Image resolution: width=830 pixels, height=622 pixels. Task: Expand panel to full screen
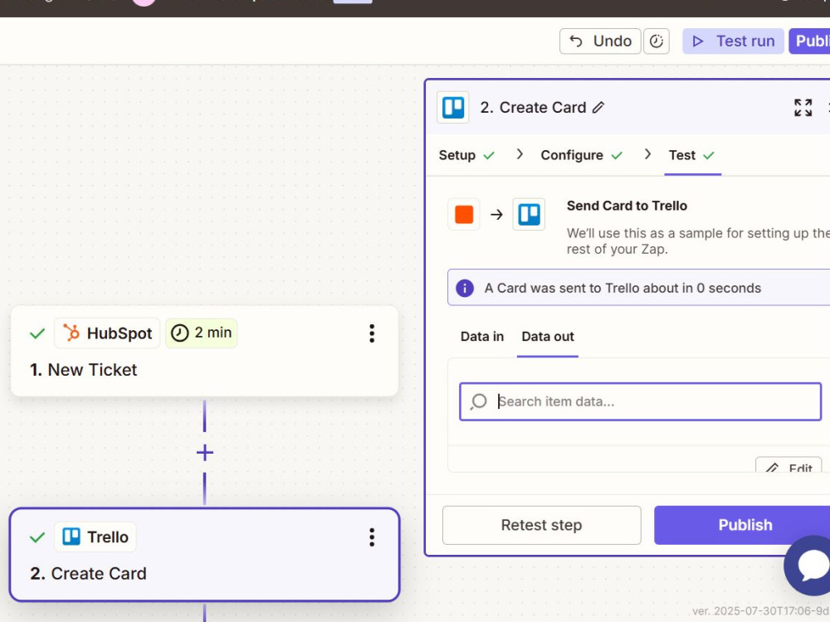tap(803, 107)
